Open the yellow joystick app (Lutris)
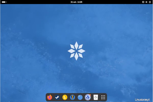Image resolution: width=153 pixels, height=102 pixels. [65, 97]
